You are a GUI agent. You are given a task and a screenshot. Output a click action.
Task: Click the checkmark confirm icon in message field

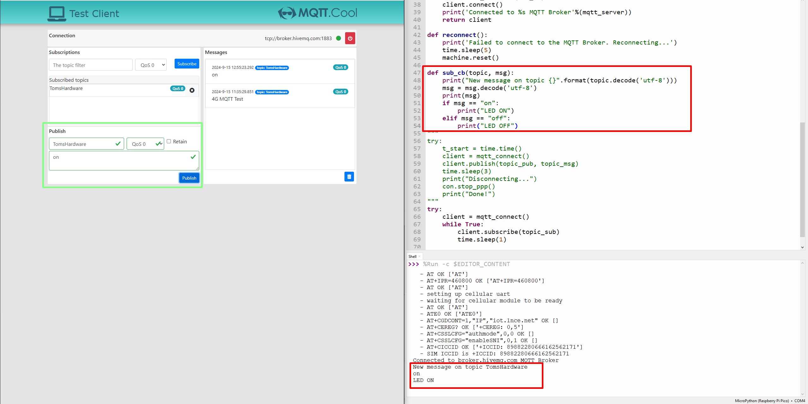tap(193, 157)
